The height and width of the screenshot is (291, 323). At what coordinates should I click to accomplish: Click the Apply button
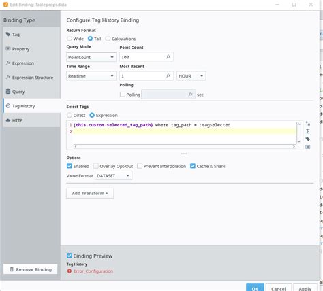coord(305,288)
